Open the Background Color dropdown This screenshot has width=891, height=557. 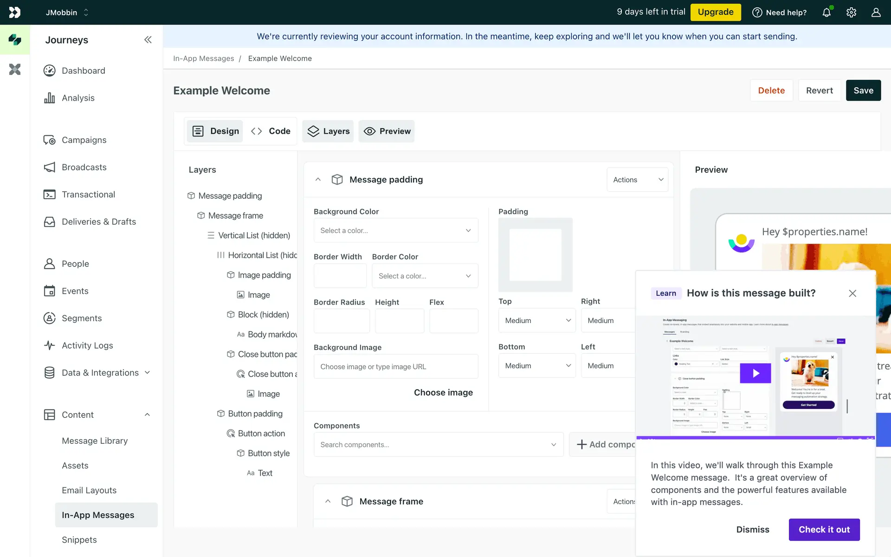click(x=395, y=231)
